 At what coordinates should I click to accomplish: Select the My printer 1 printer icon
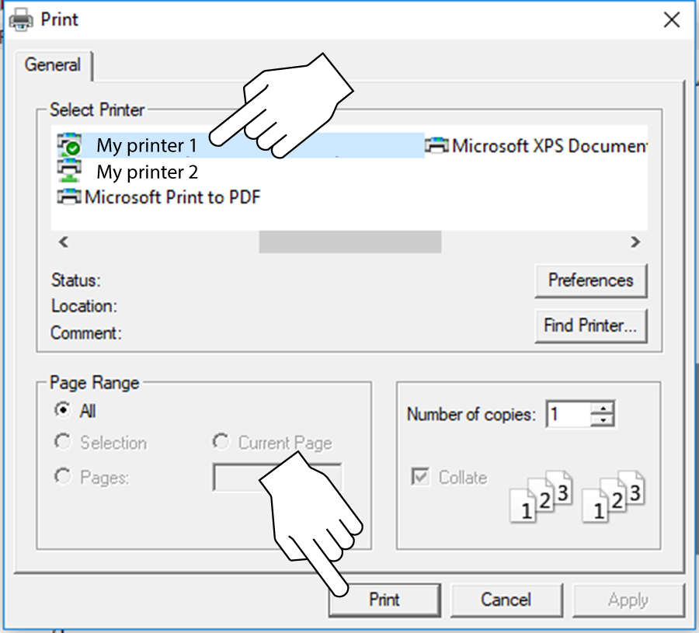click(x=68, y=146)
